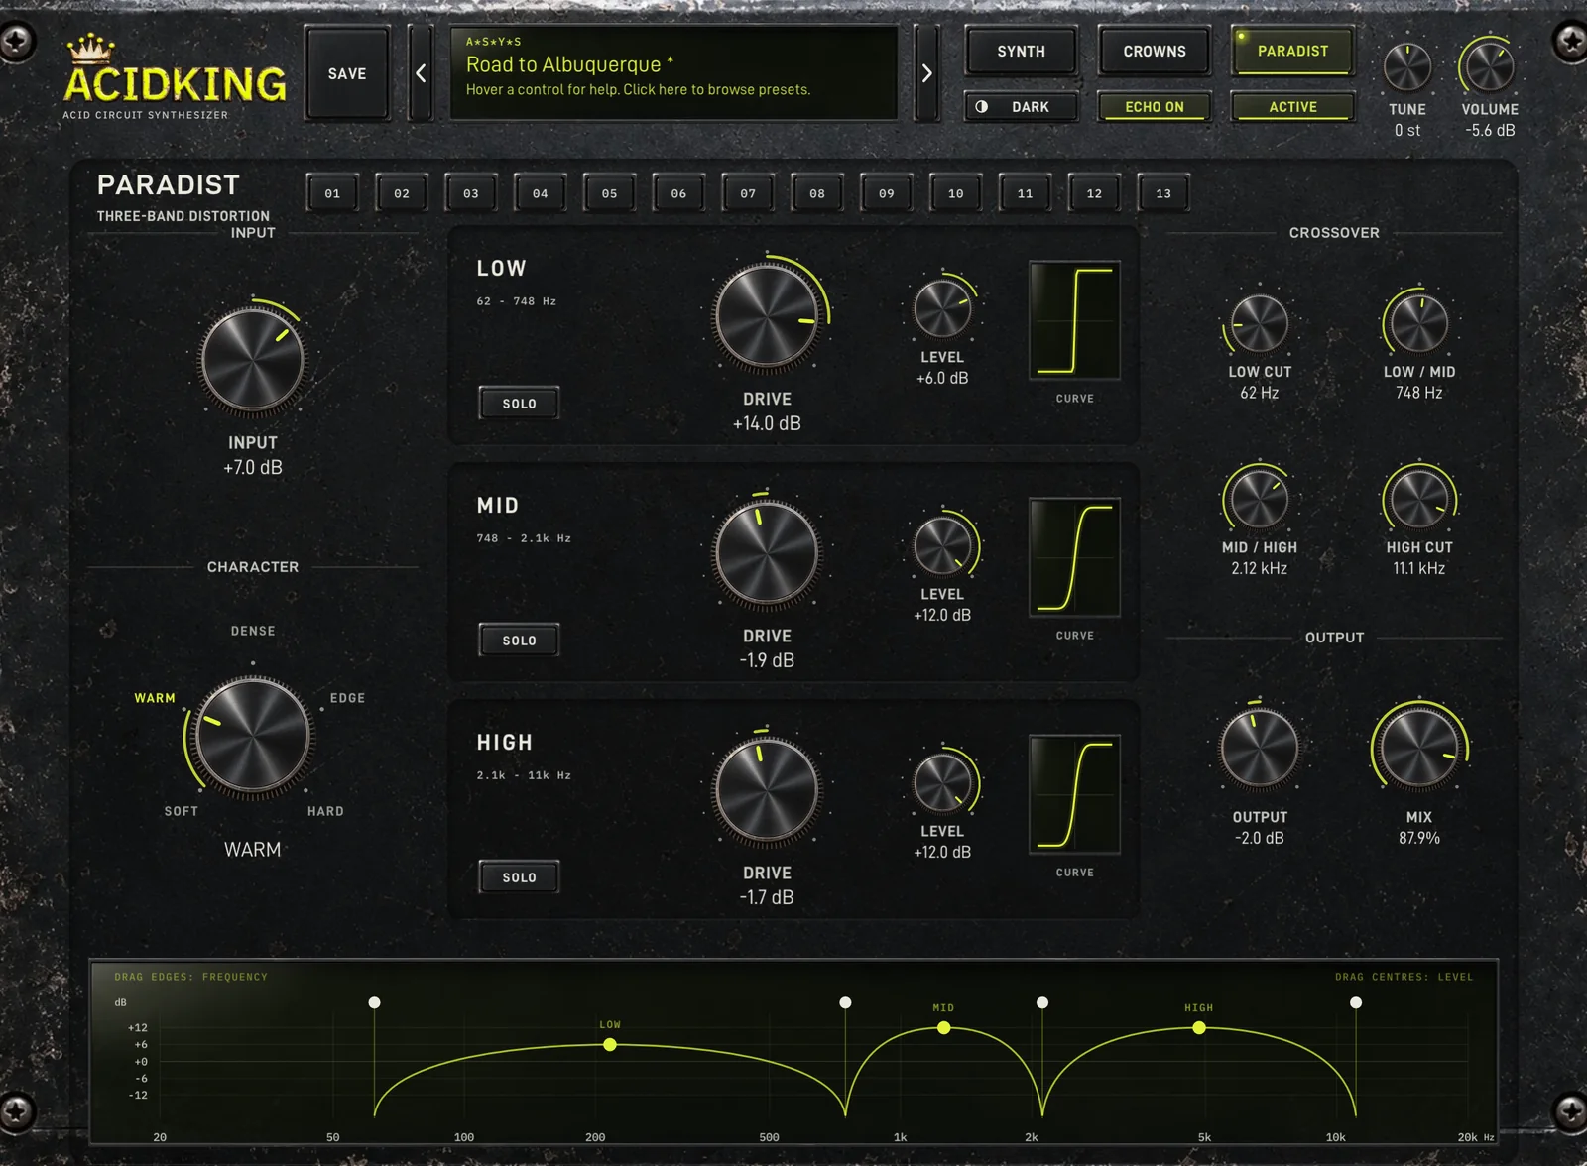
Task: Click the Low Cut crossover knob
Action: [1260, 324]
